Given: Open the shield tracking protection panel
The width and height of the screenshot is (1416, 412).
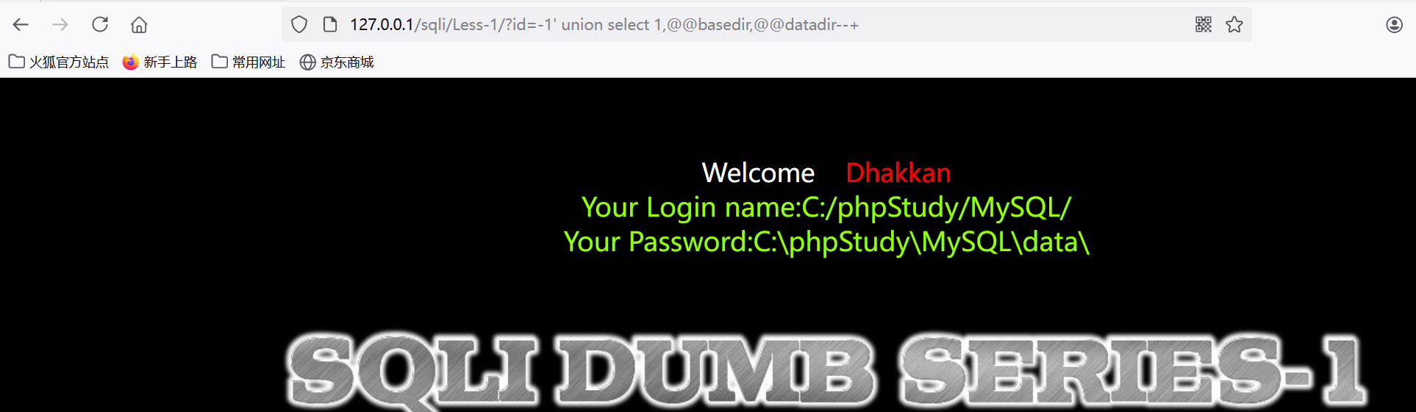Looking at the screenshot, I should pos(299,24).
